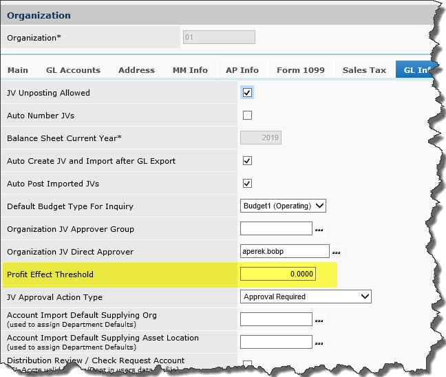
Task: Toggle Auto Post Imported JVs checkbox
Action: (x=248, y=184)
